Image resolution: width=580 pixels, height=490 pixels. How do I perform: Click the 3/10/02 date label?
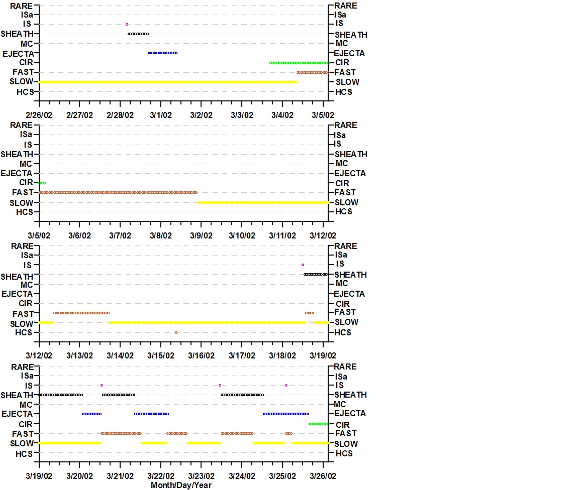[242, 236]
